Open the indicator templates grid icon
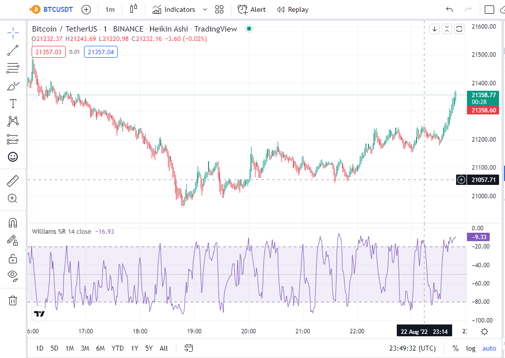Screen dimensions: 505x358 pyautogui.click(x=219, y=10)
